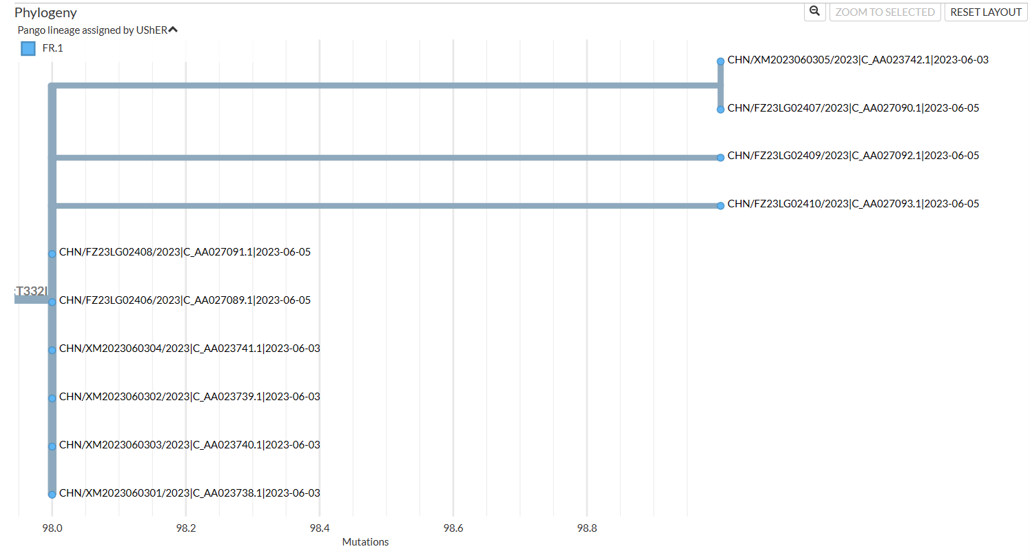This screenshot has width=1030, height=560.
Task: Select the node circle for CHN/FZ23LG02408/2023
Action: [52, 253]
